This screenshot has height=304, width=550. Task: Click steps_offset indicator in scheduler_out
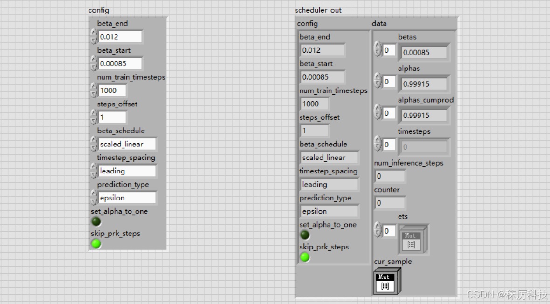tap(315, 131)
